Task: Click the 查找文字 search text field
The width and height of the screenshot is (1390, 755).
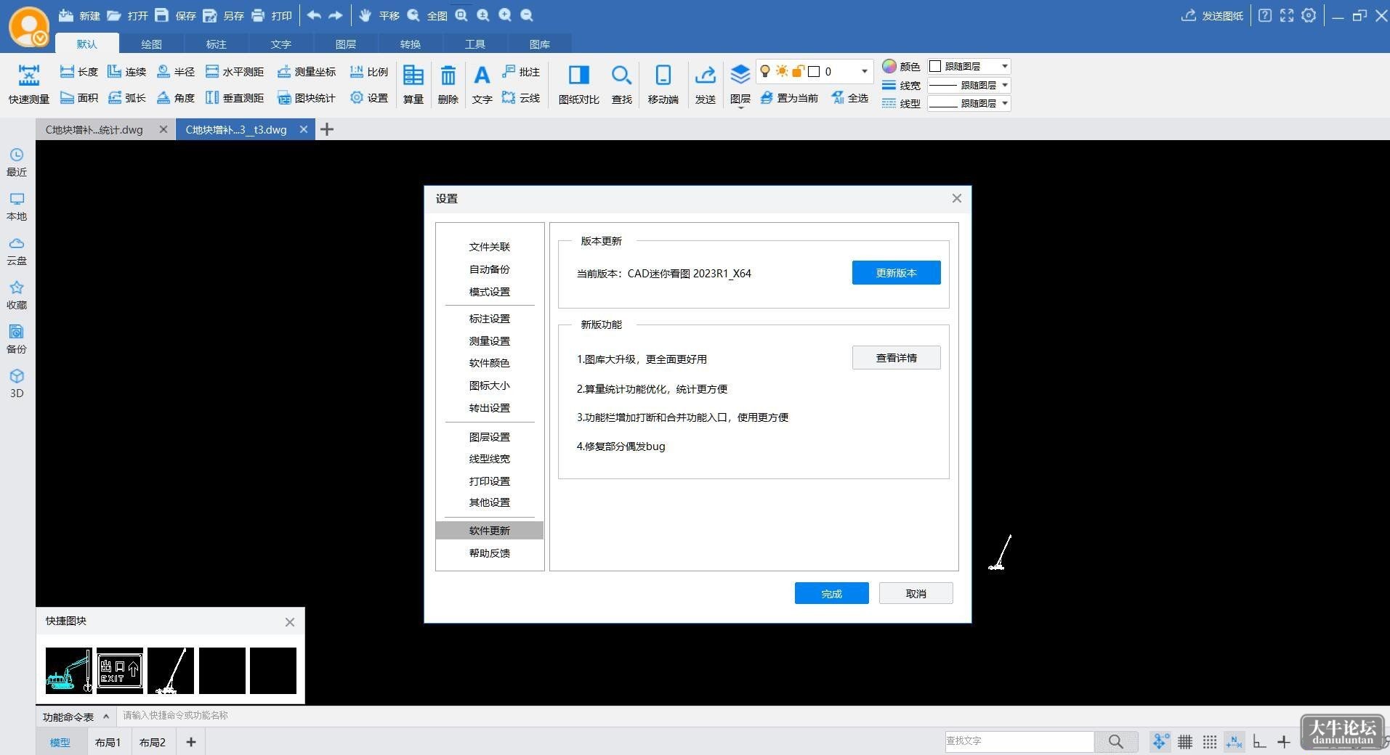Action: coord(1019,741)
